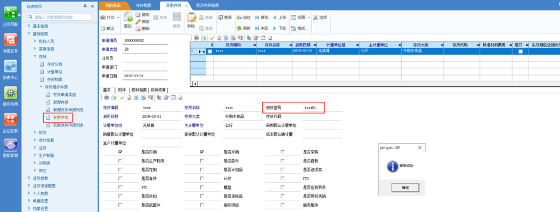Open 变更存货 in the tree

(x=60, y=117)
